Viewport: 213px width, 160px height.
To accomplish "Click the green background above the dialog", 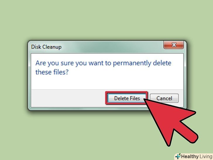I will pyautogui.click(x=106, y=21).
